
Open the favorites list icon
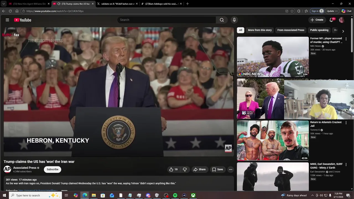coord(306,11)
